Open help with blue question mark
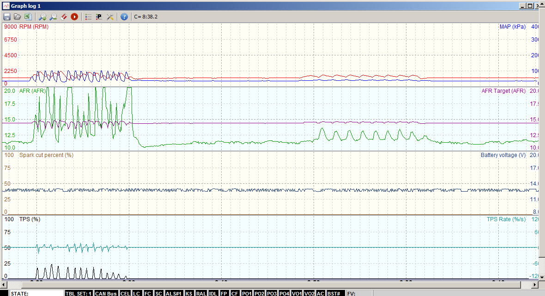Image resolution: width=545 pixels, height=296 pixels. (124, 17)
